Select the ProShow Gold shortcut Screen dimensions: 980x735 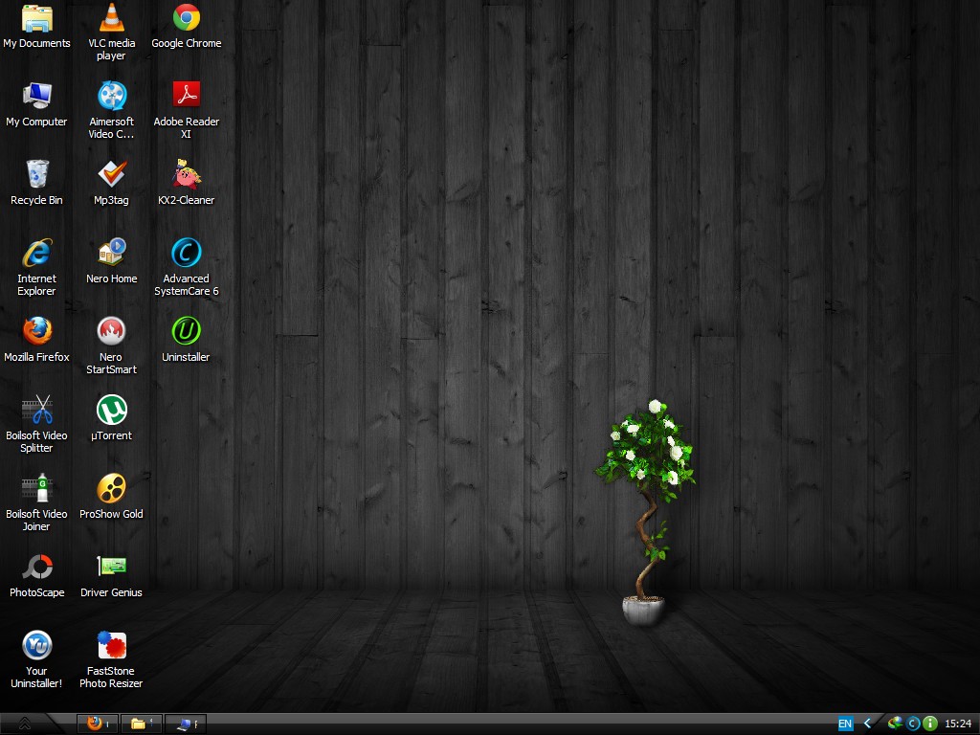[x=111, y=488]
